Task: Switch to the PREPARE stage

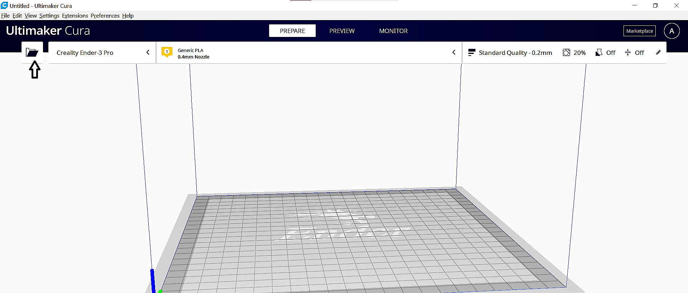Action: click(x=292, y=31)
